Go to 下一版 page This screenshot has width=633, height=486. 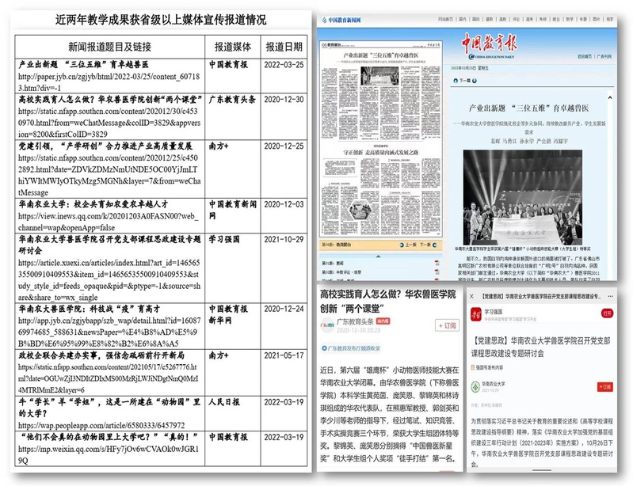point(425,245)
